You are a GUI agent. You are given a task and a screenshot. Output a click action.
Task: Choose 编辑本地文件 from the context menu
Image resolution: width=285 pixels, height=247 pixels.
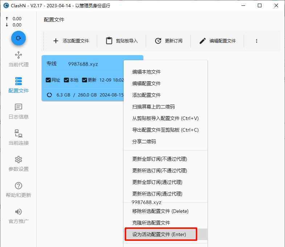(165, 72)
